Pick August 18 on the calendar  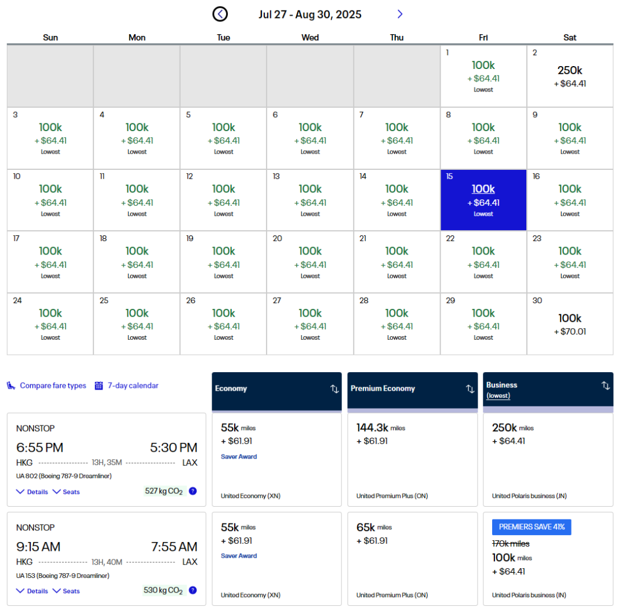point(137,262)
